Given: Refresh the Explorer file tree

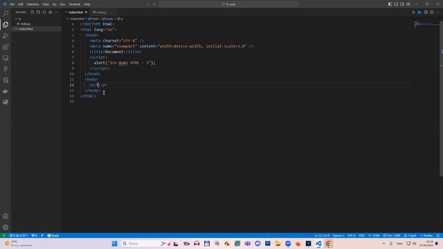Looking at the screenshot, I should click(x=44, y=12).
